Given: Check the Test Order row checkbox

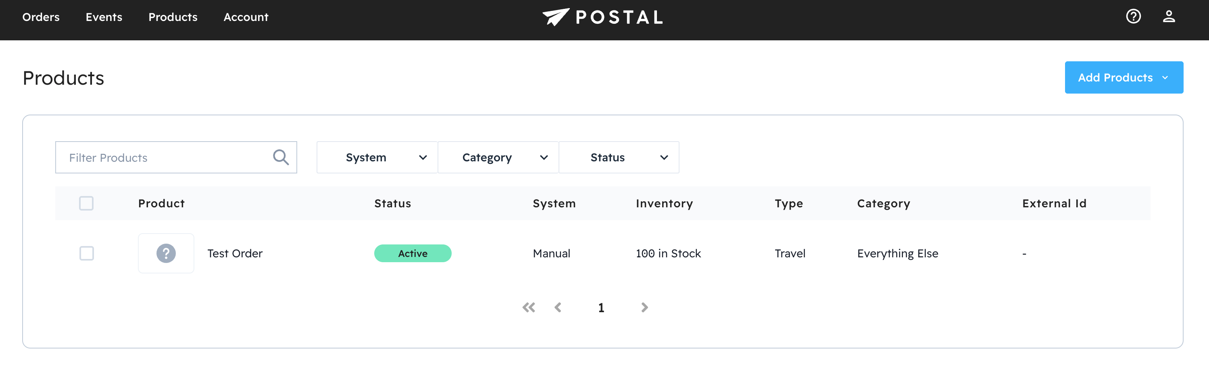Looking at the screenshot, I should 86,253.
